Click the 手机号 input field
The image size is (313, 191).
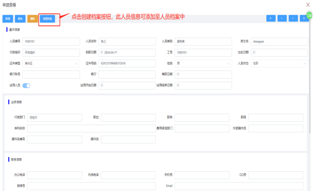coord(202,175)
